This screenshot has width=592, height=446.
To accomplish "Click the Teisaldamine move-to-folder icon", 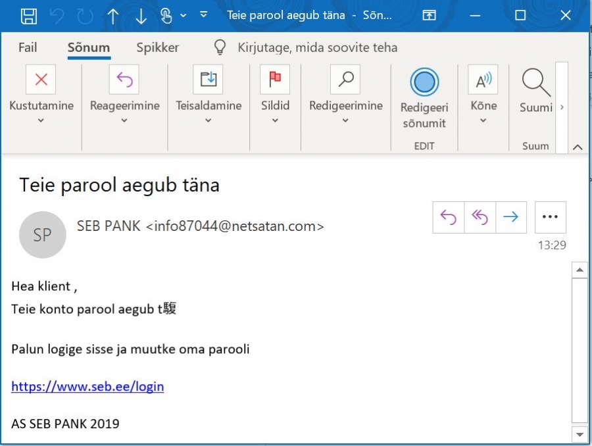I will [208, 80].
